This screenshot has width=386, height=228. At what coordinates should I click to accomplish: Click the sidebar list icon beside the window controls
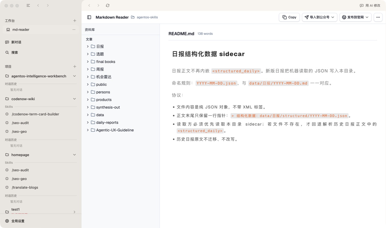click(28, 5)
